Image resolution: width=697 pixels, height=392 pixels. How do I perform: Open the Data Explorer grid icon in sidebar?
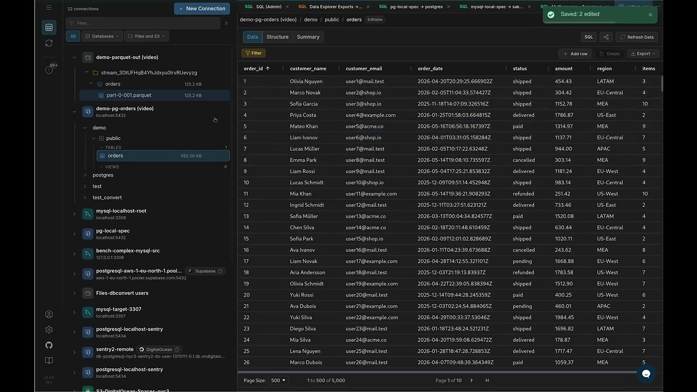pos(49,27)
